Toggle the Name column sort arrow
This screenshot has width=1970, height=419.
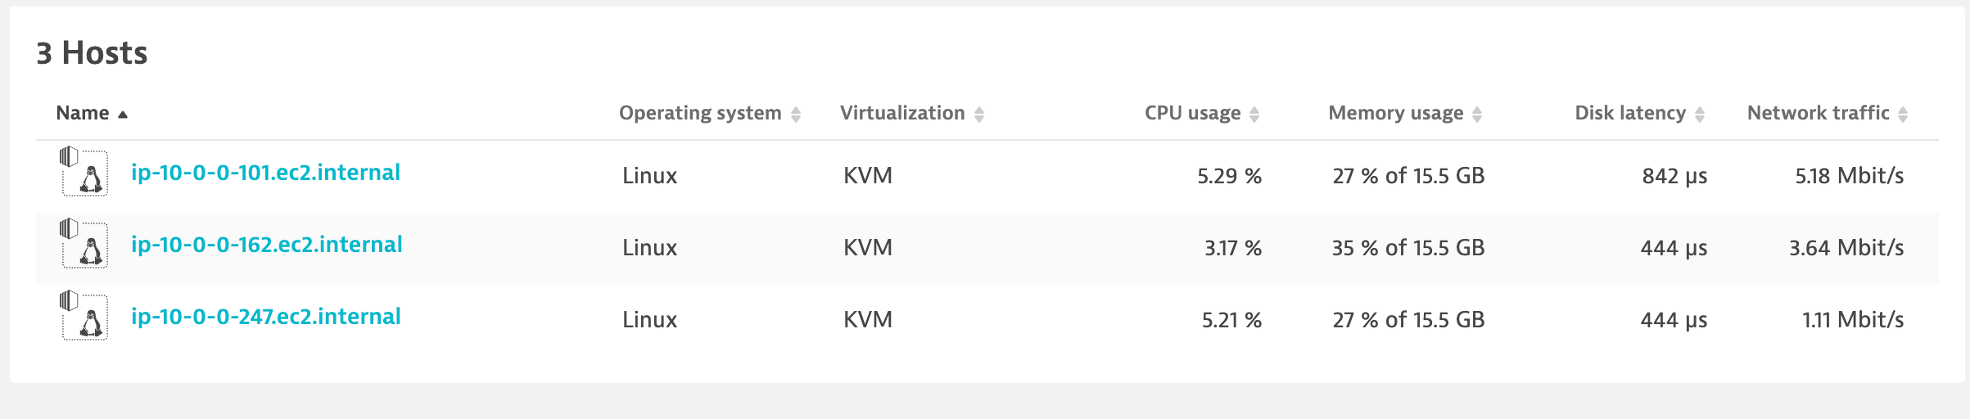click(x=123, y=115)
